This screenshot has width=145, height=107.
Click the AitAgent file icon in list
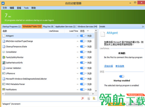[4, 36]
